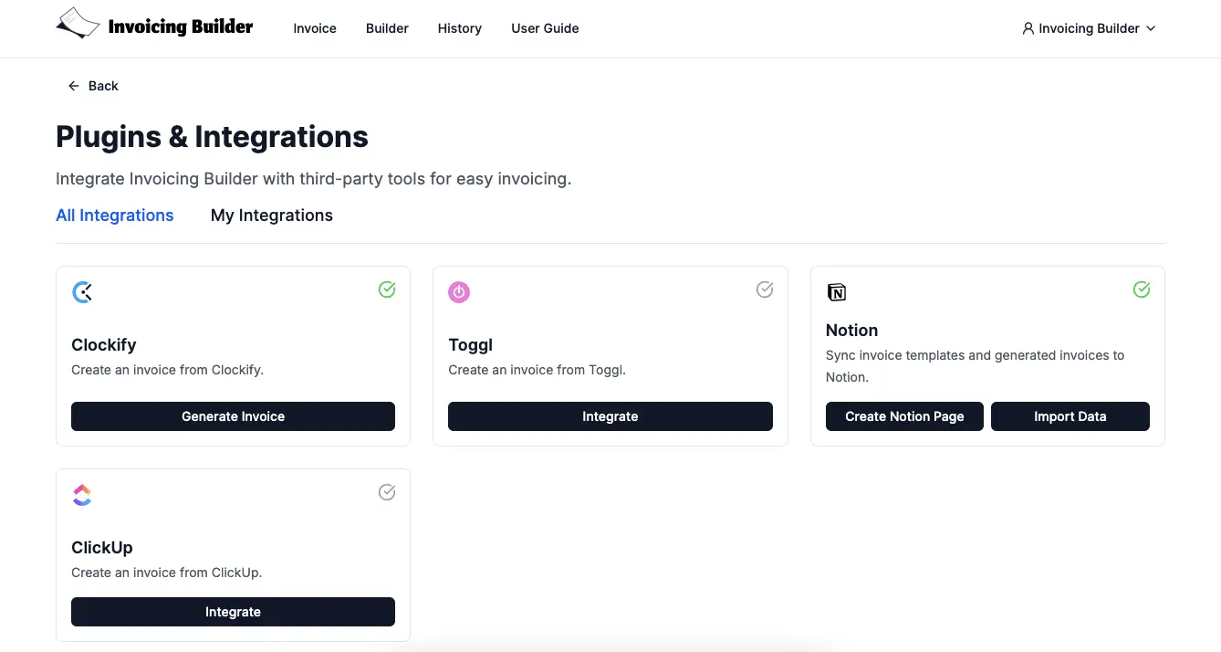Open the Invoice menu item
Image resolution: width=1221 pixels, height=652 pixels.
(315, 28)
